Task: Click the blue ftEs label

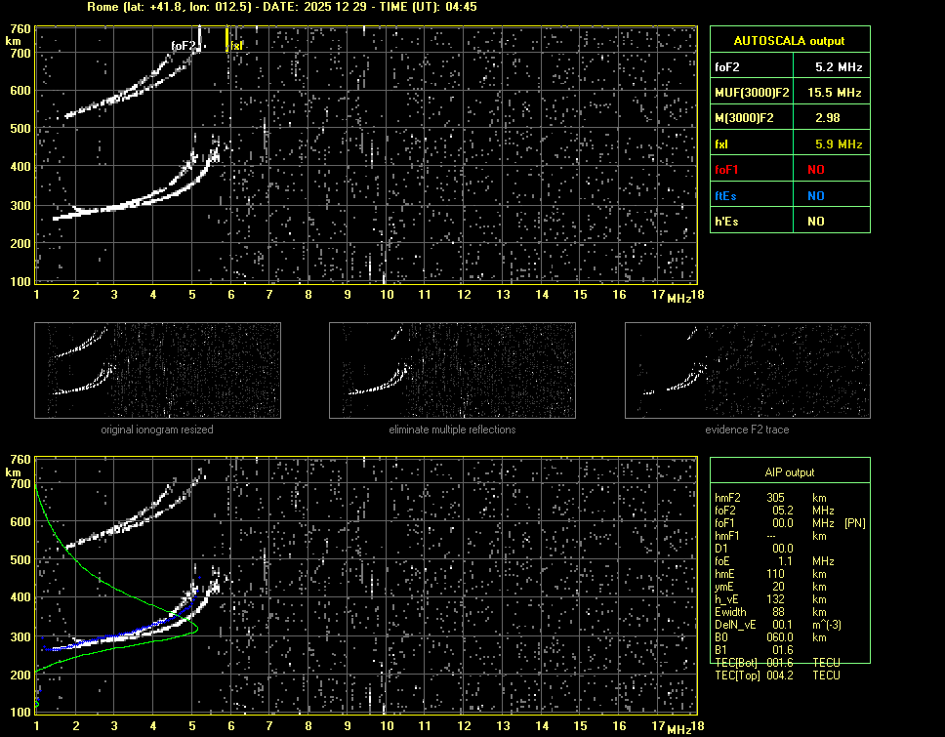Action: (x=726, y=195)
